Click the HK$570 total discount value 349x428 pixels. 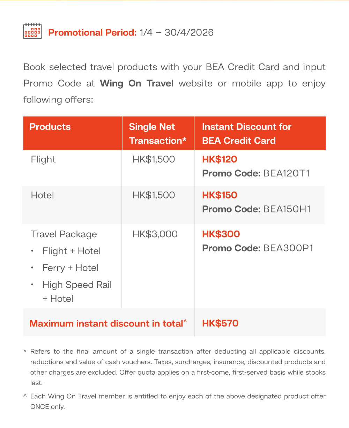220,323
